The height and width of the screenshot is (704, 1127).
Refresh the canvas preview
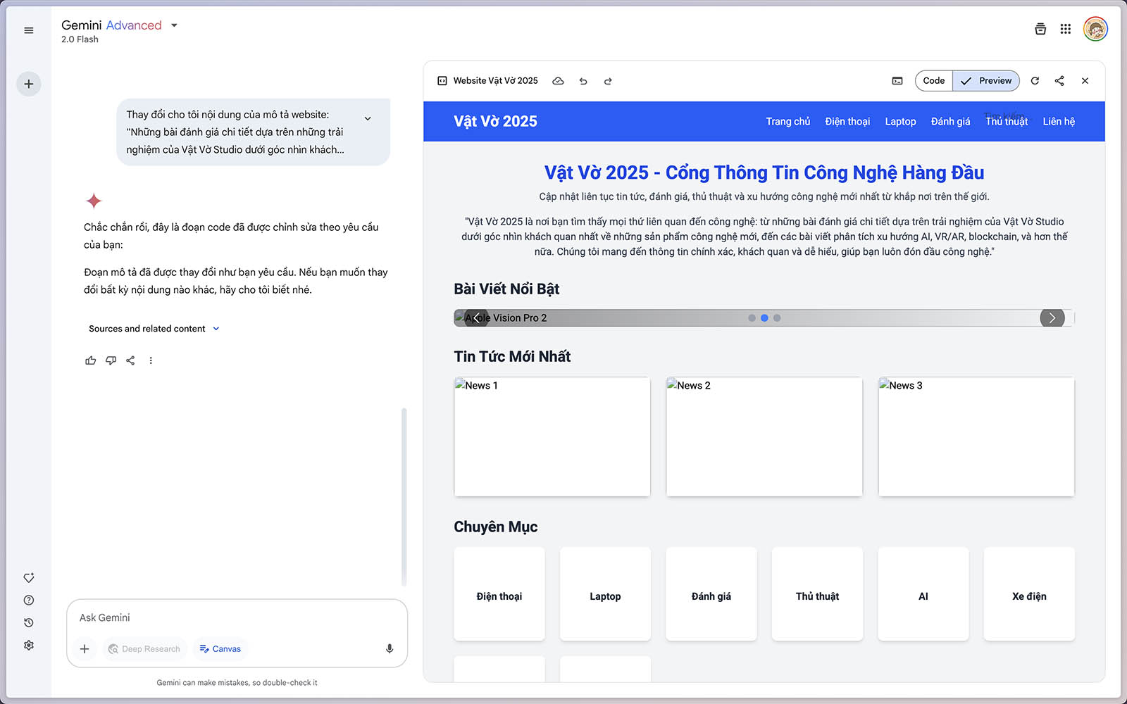tap(1035, 81)
